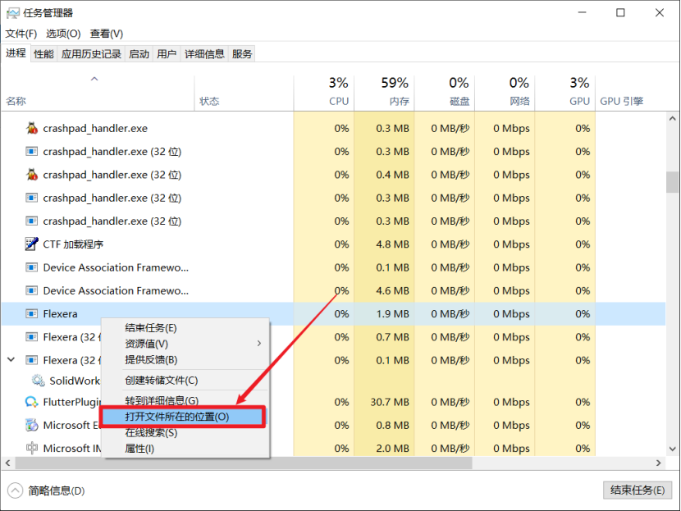The width and height of the screenshot is (681, 511).
Task: Click the crashpad_handler.exe bird icon
Action: tap(31, 128)
